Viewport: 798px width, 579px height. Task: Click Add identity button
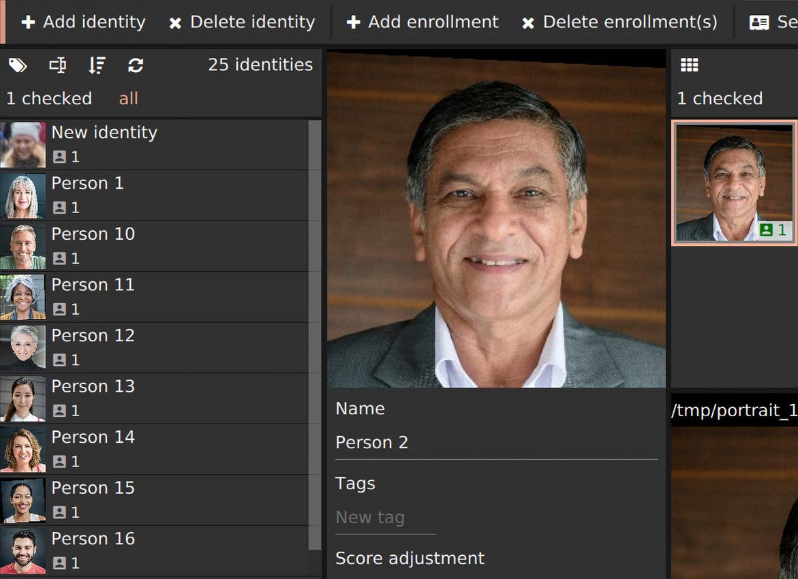[83, 22]
